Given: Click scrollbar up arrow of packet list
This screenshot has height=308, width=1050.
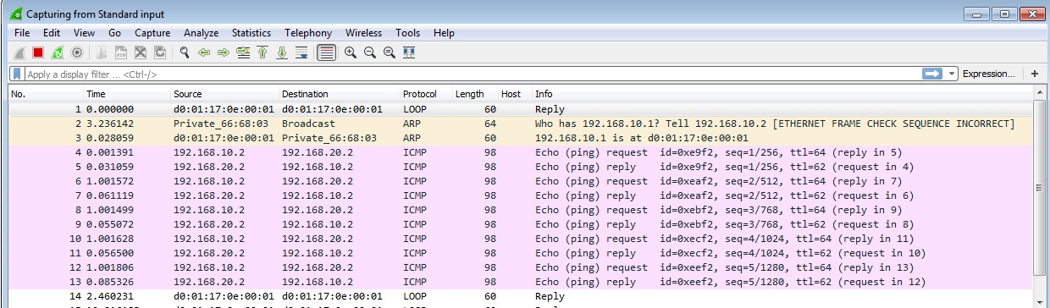Looking at the screenshot, I should pos(1041,94).
